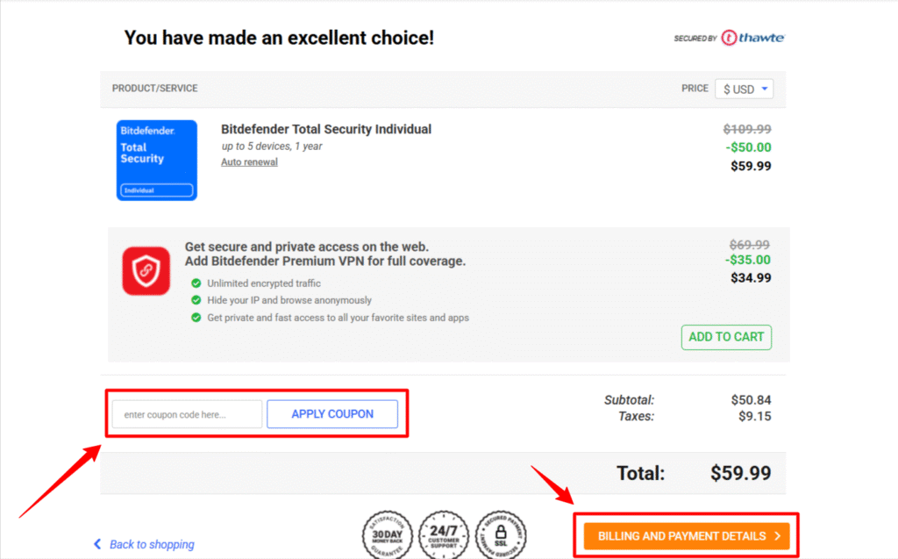
Task: Click the 30 Day Money Back guarantee badge
Action: pyautogui.click(x=388, y=534)
